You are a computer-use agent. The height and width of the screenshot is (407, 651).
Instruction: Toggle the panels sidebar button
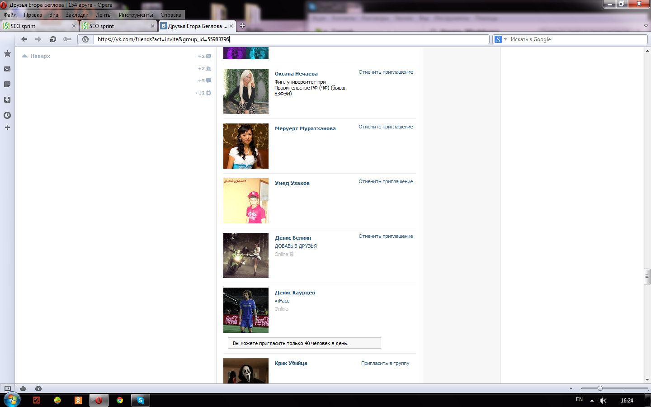[x=8, y=388]
